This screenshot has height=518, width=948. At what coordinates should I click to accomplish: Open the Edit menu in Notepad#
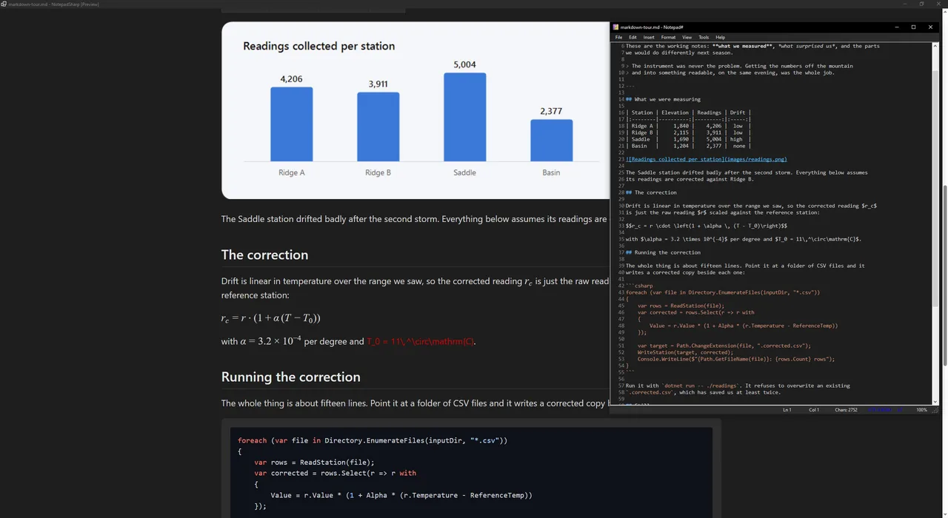633,37
